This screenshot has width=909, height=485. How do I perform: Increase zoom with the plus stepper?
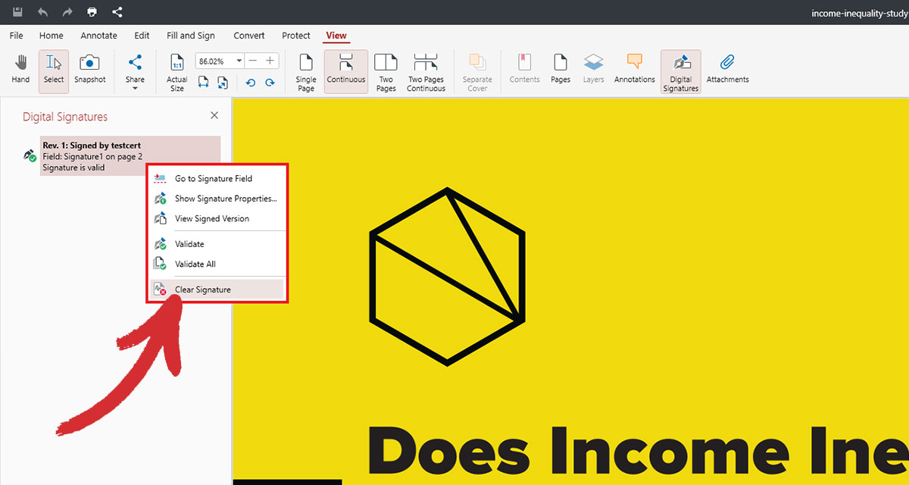pos(269,60)
